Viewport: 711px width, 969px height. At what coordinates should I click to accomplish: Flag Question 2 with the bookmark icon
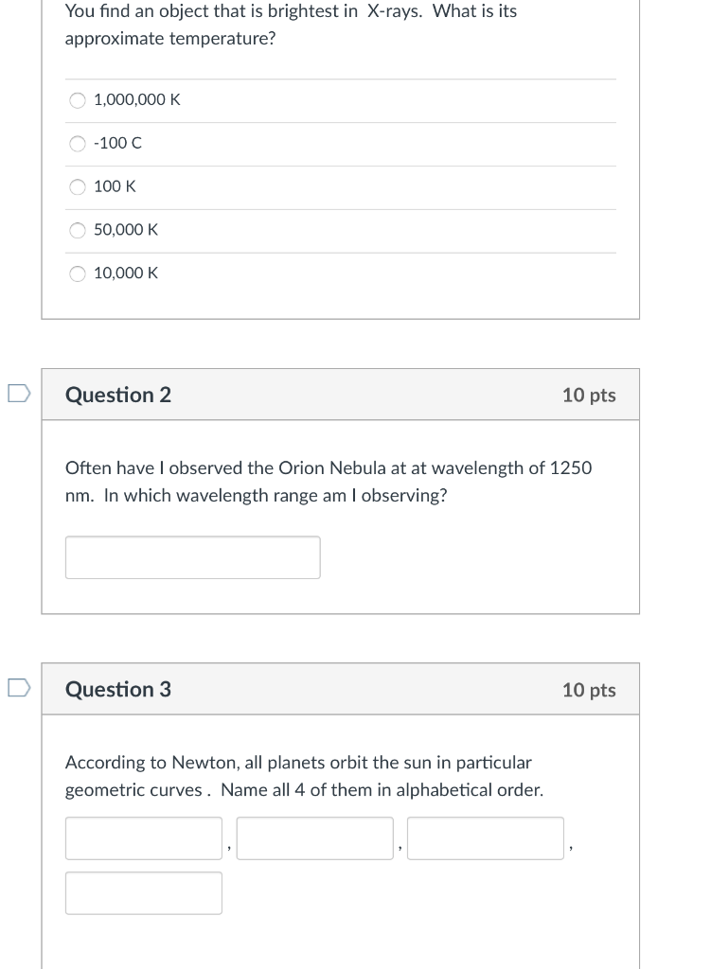click(x=19, y=393)
